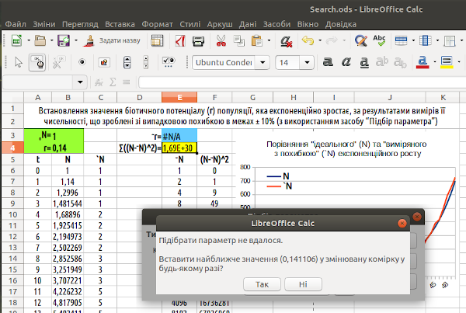Click the image form control icon
The image size is (466, 313).
pos(104,62)
